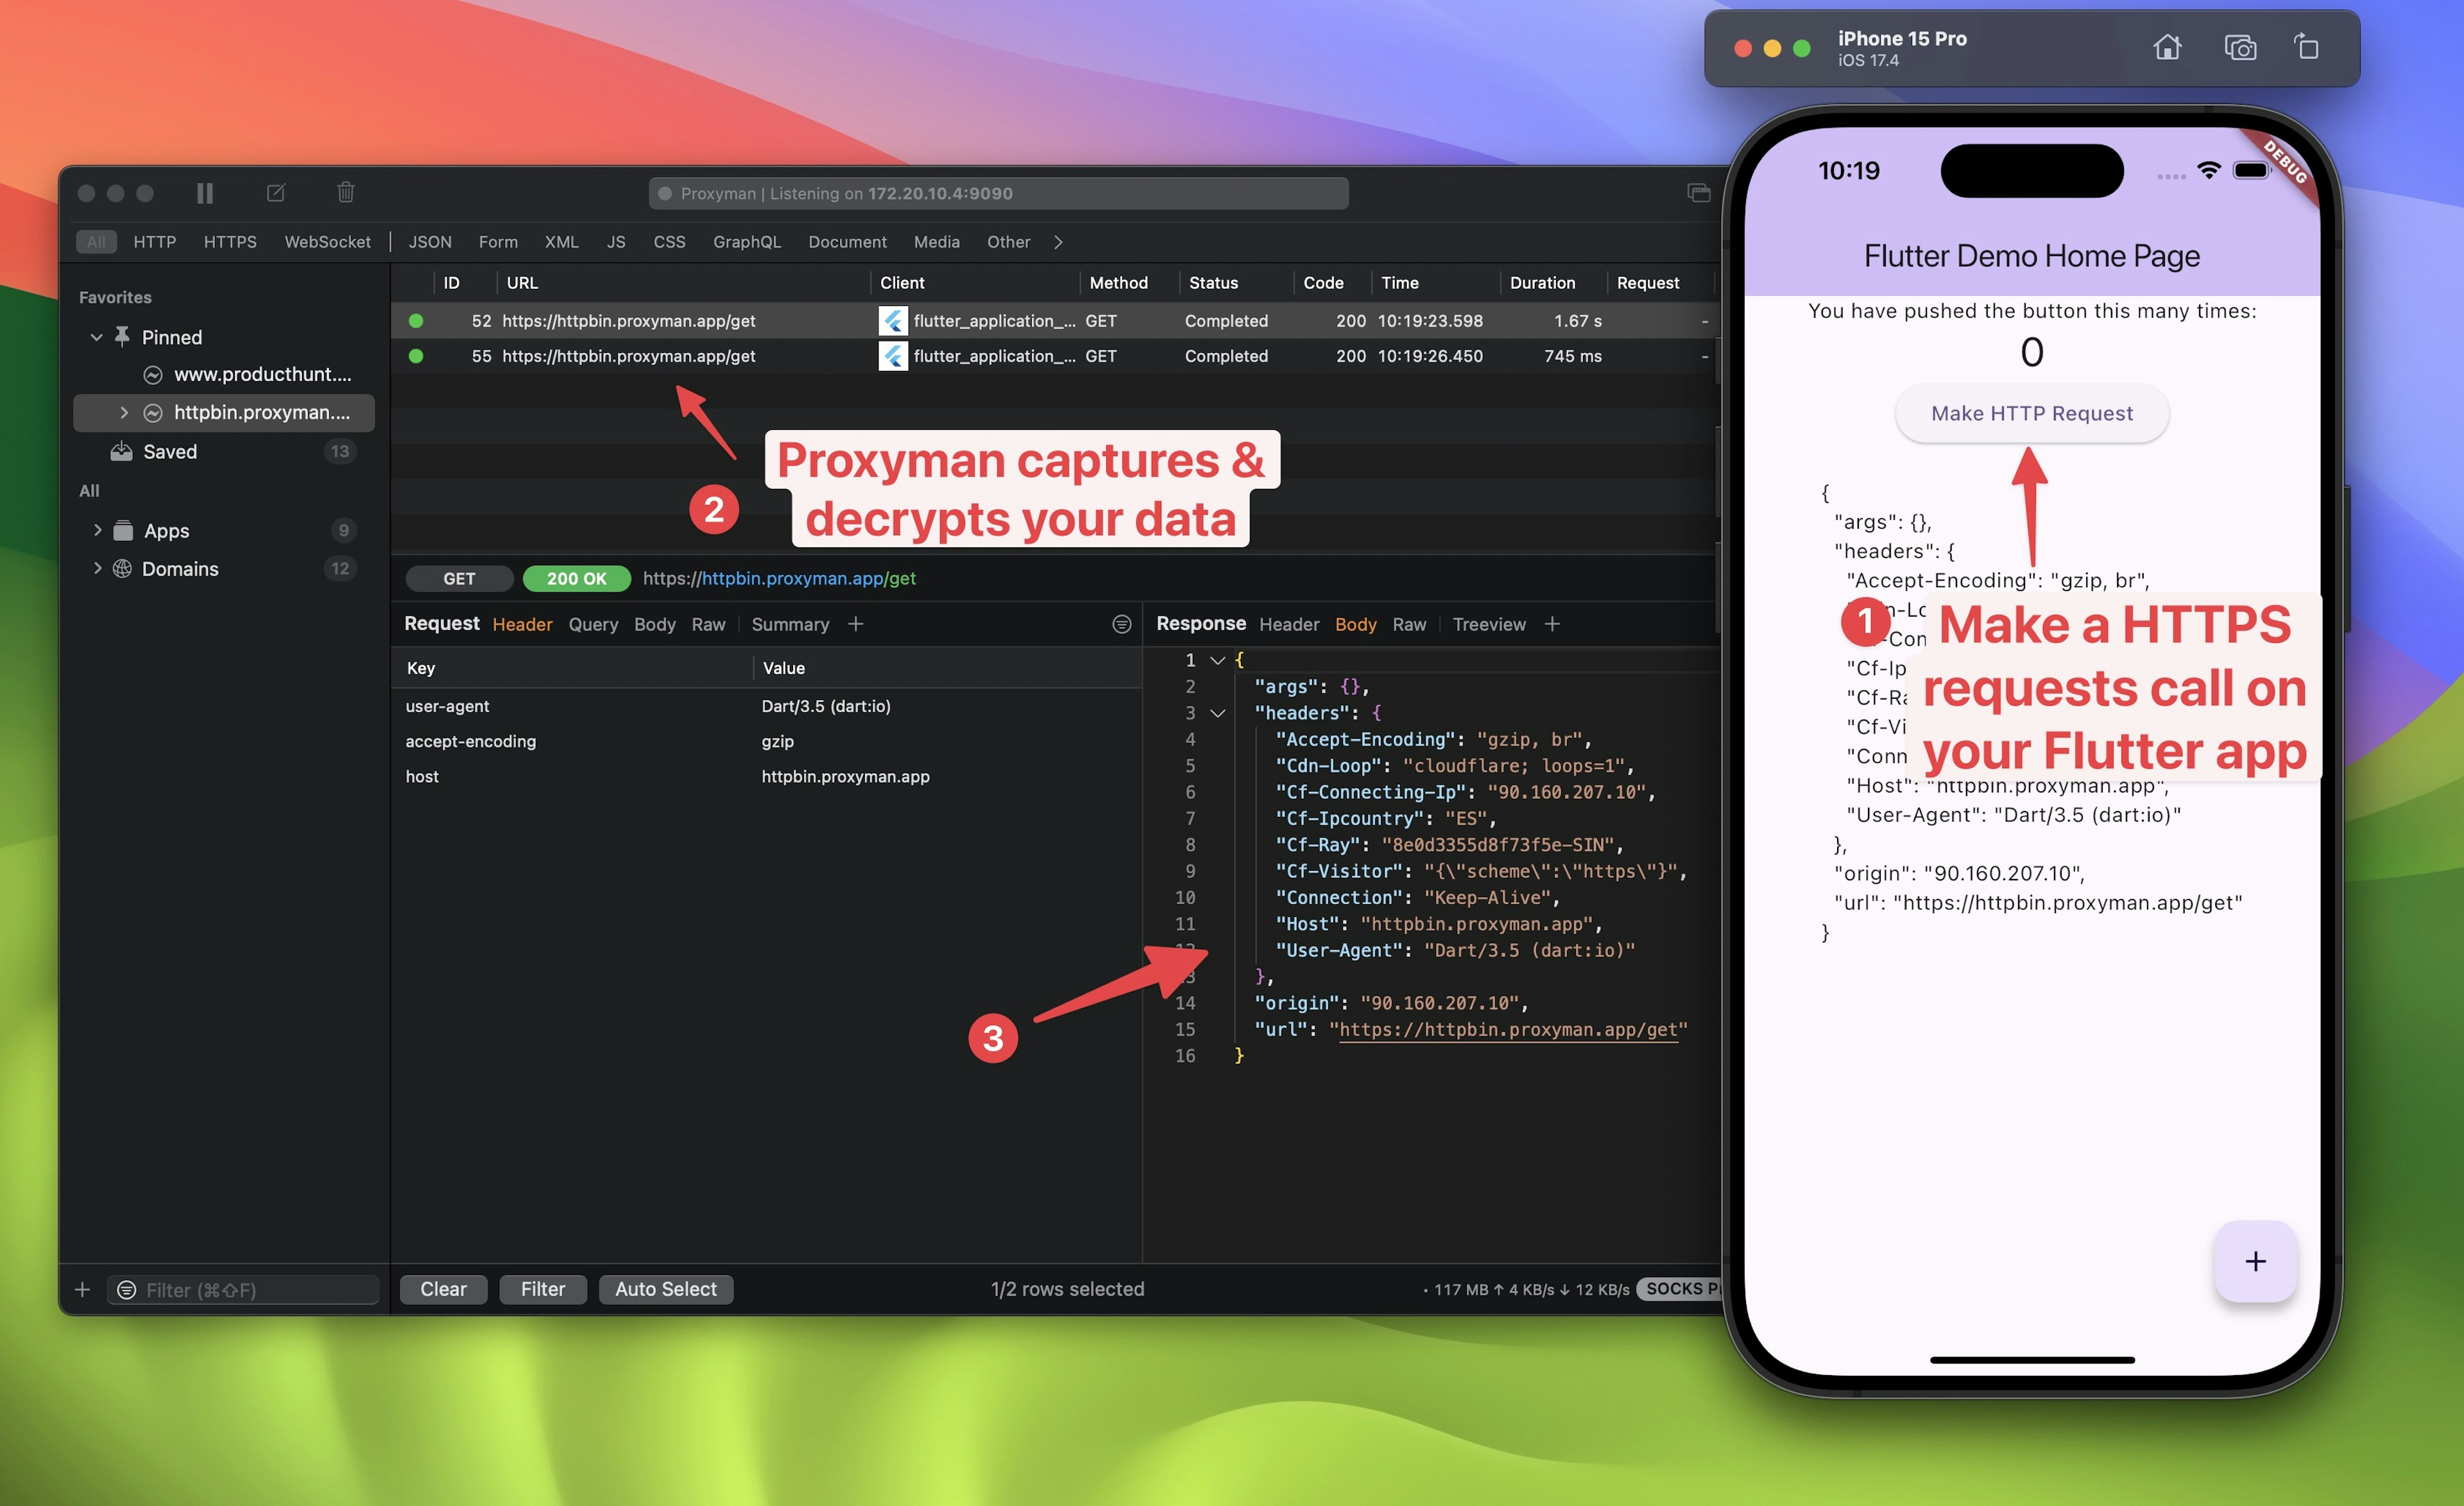Click the Auto Select button

point(665,1288)
